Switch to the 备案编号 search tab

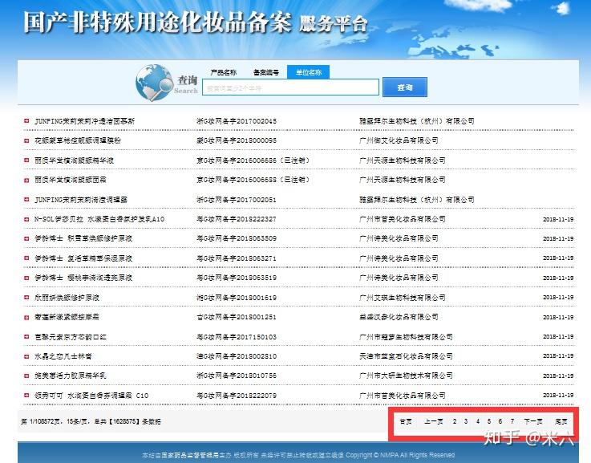pyautogui.click(x=266, y=72)
